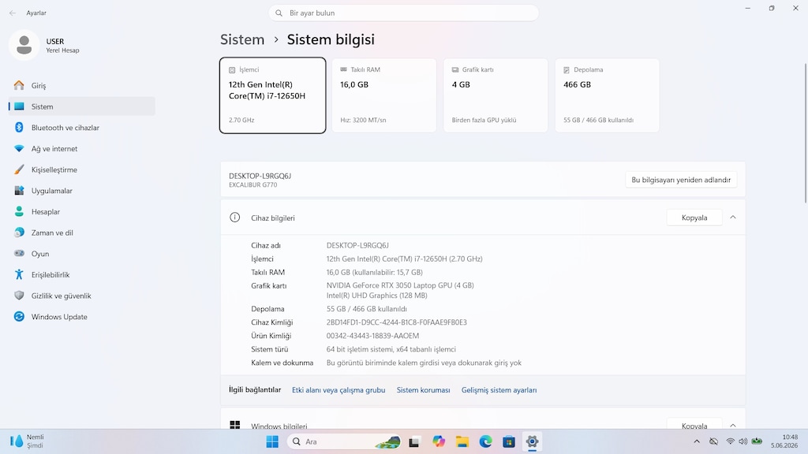Image resolution: width=808 pixels, height=454 pixels.
Task: Select the İşlemci info card
Action: tap(272, 95)
